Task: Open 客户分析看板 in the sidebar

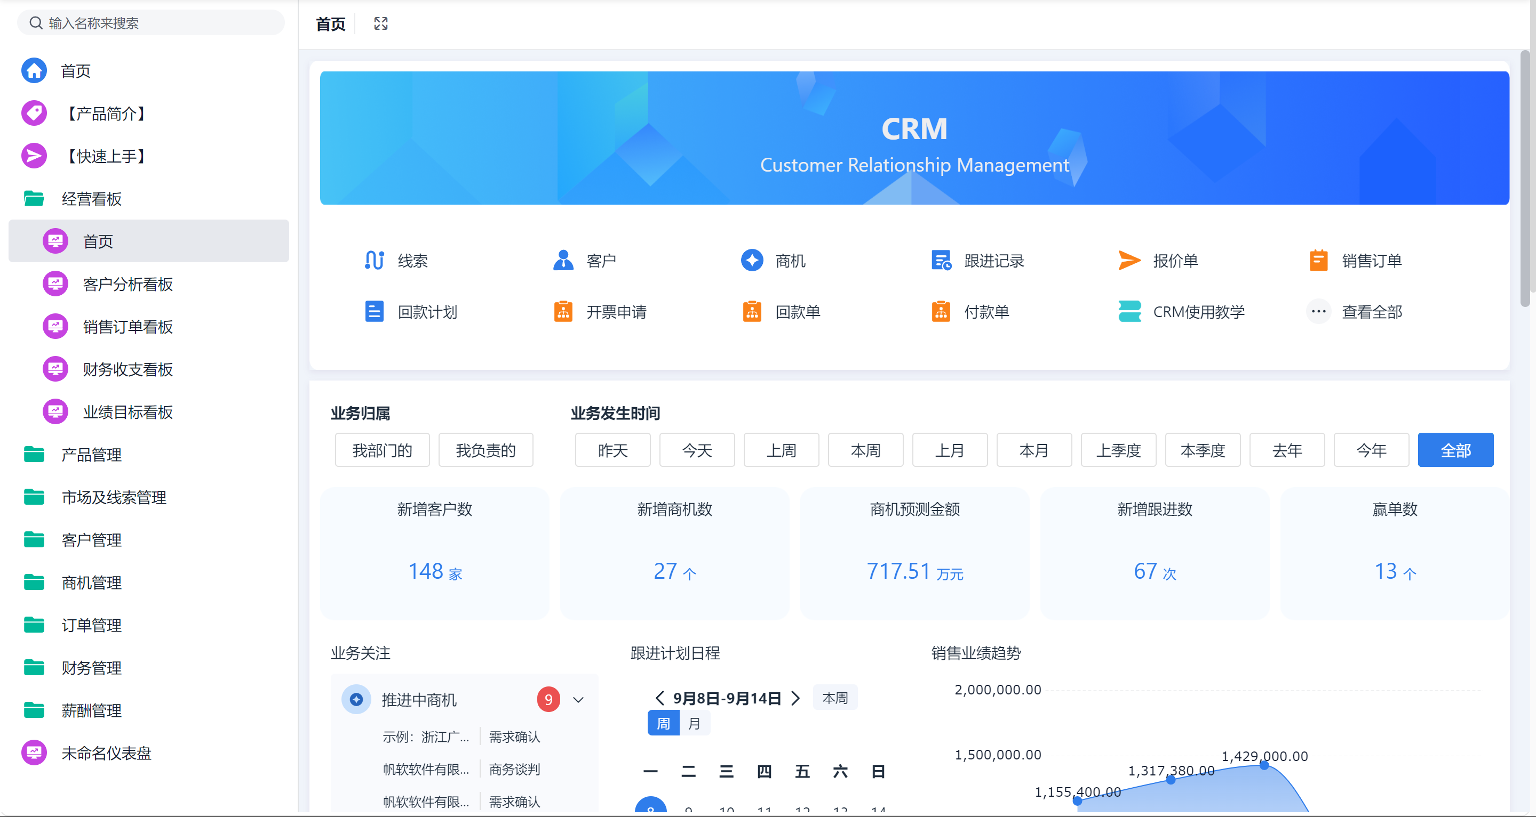Action: click(x=128, y=284)
